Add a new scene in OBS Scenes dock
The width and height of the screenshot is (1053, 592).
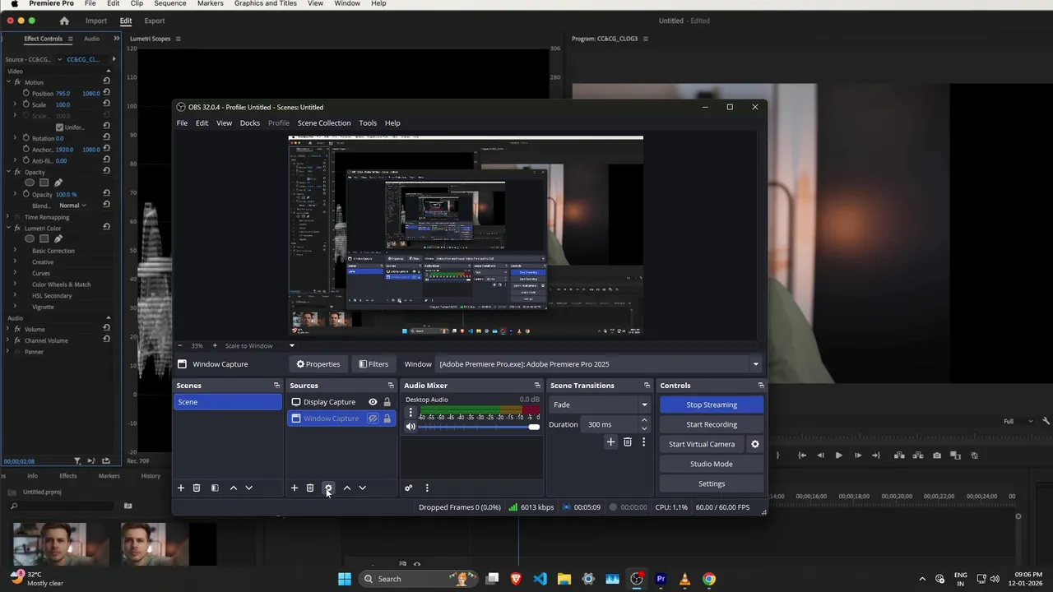(181, 488)
